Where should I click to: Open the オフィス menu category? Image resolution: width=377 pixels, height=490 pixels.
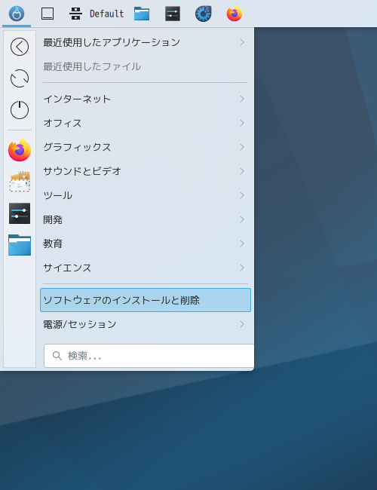[146, 123]
